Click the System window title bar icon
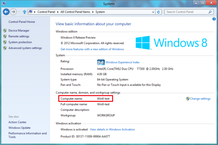The image size is (218, 145). tap(4, 3)
